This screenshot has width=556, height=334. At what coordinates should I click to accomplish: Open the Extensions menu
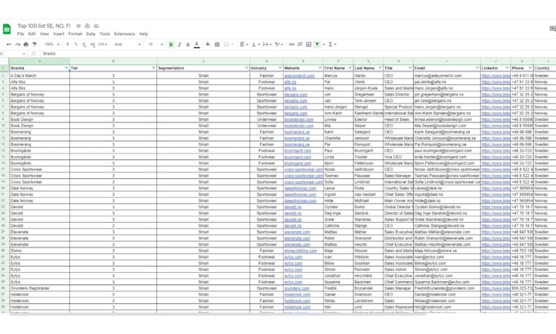tap(124, 34)
